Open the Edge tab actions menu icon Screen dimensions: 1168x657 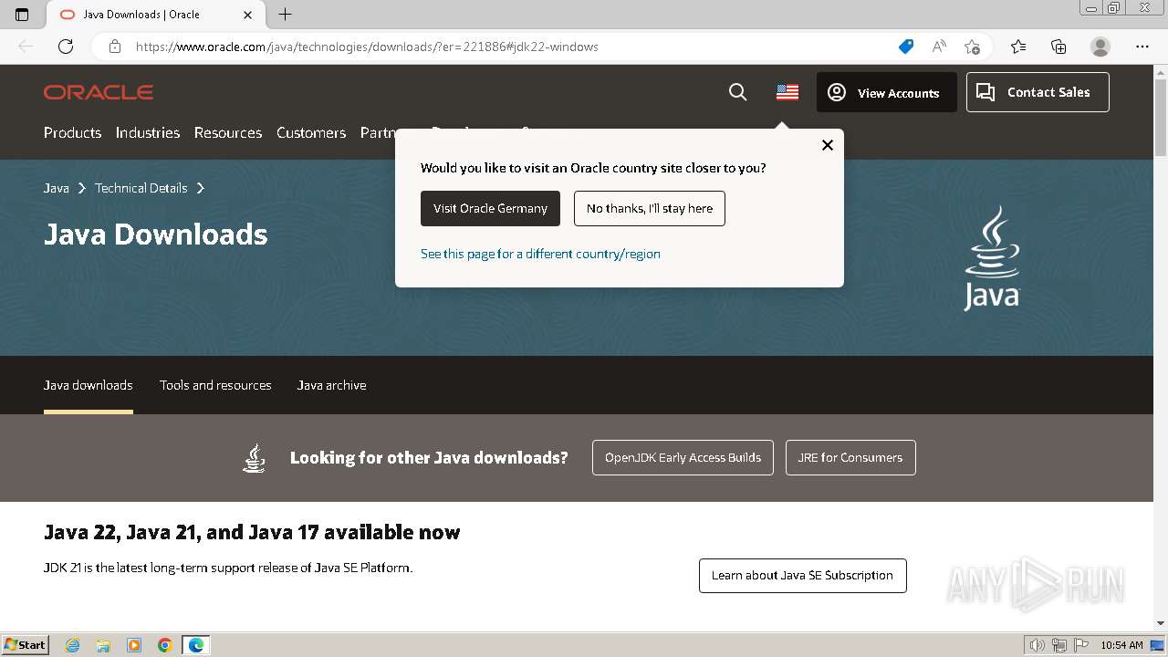(x=22, y=15)
